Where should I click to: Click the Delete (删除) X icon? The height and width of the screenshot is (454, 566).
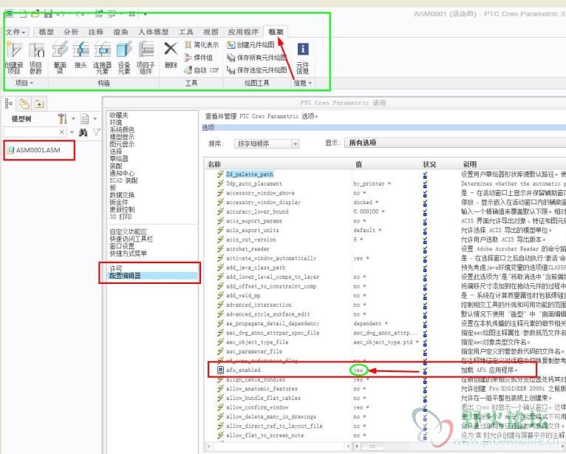pyautogui.click(x=171, y=55)
